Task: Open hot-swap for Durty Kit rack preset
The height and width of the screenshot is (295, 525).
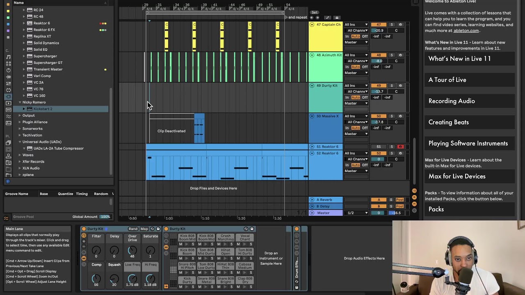Action: (152, 229)
